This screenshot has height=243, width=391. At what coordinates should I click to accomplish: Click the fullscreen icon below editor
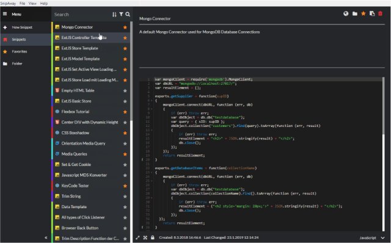pyautogui.click(x=145, y=238)
